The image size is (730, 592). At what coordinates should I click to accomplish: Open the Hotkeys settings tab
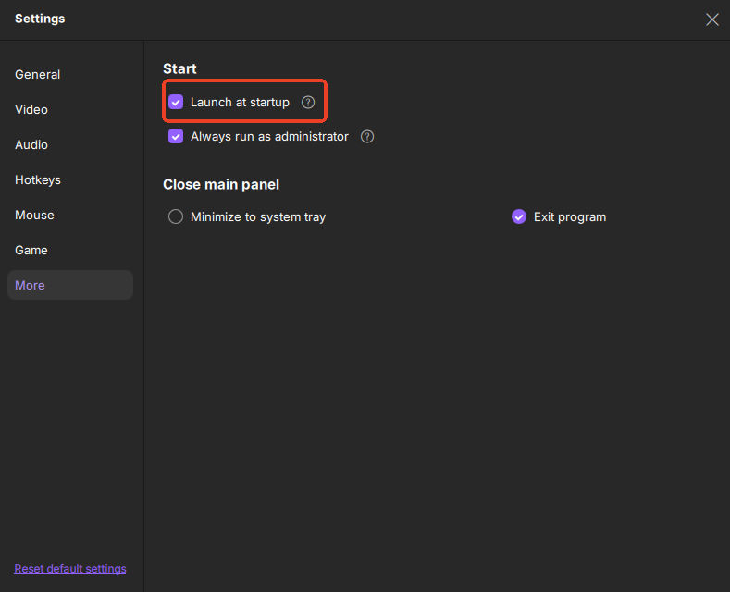click(38, 180)
